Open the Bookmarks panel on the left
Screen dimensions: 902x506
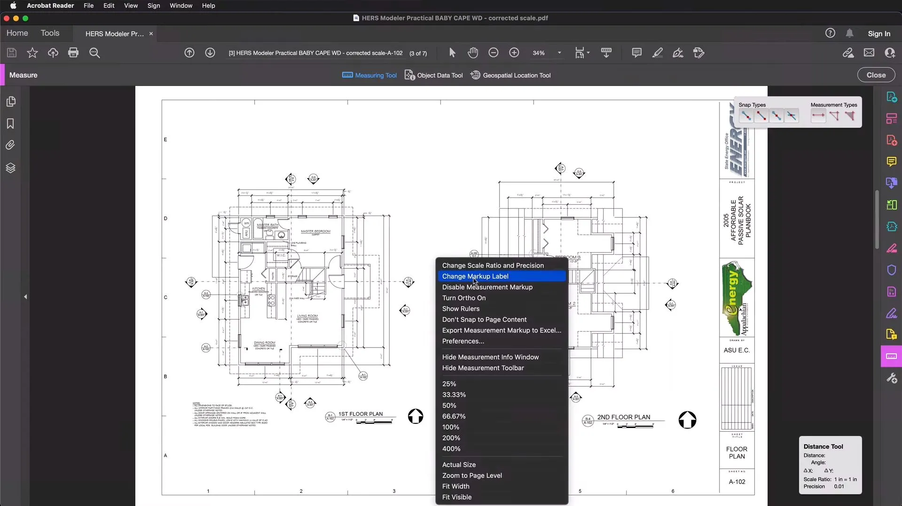coord(10,124)
